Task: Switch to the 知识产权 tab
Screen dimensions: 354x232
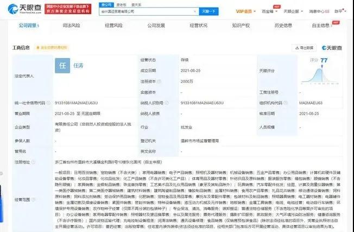Action: click(x=241, y=26)
